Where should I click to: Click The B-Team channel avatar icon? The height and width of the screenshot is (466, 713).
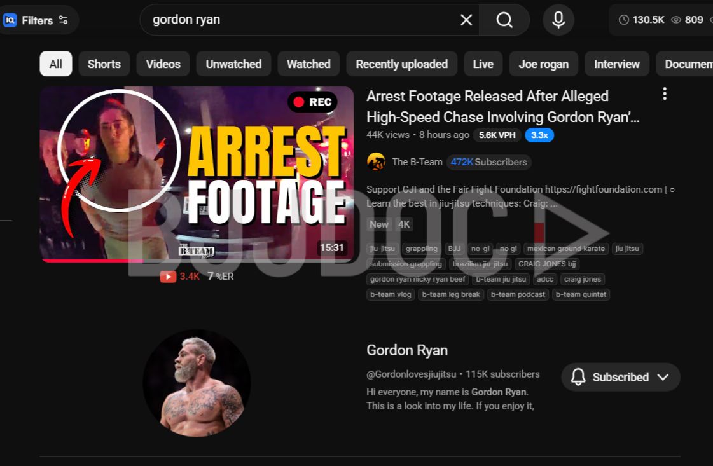376,162
